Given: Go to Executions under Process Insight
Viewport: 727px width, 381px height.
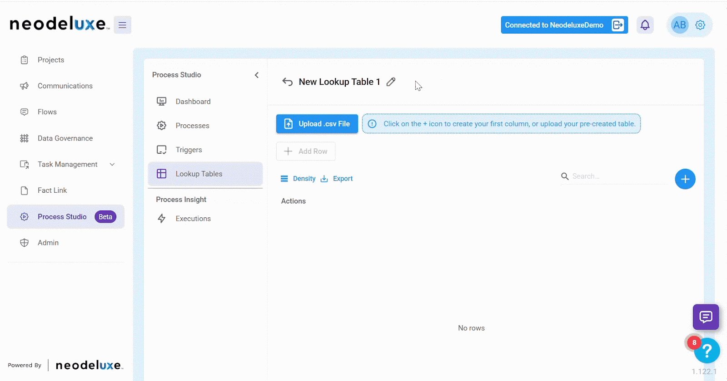Looking at the screenshot, I should pos(193,219).
